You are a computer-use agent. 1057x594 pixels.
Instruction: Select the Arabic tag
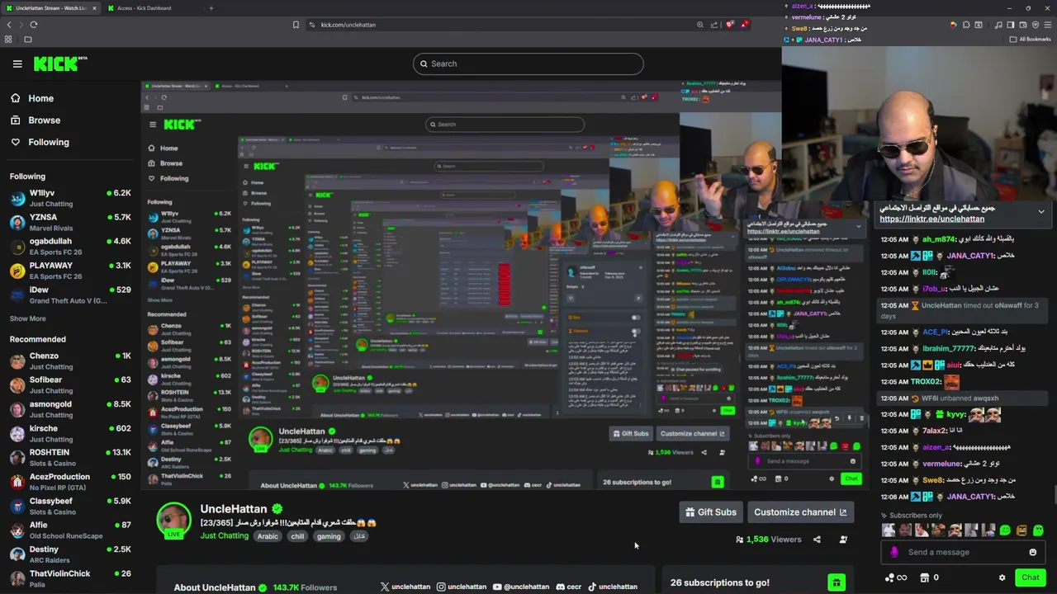[x=268, y=536]
